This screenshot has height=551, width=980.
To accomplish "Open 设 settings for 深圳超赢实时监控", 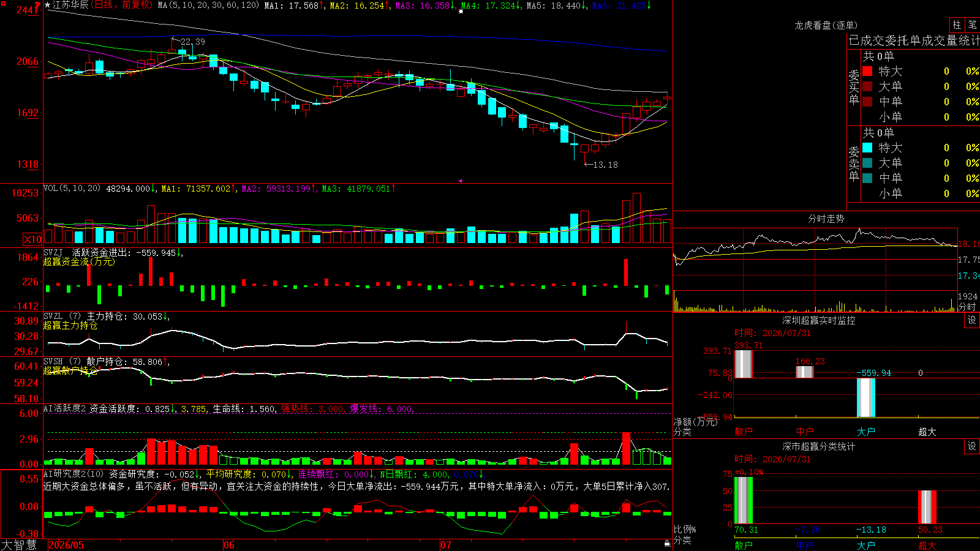I will pyautogui.click(x=972, y=320).
